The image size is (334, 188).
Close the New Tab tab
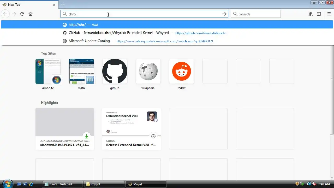54,4
